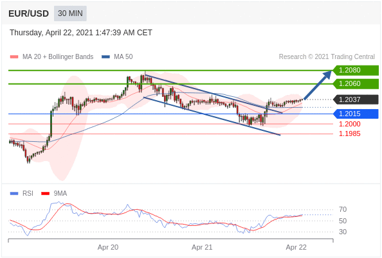Click the red 9MA color swatch

tap(45, 194)
